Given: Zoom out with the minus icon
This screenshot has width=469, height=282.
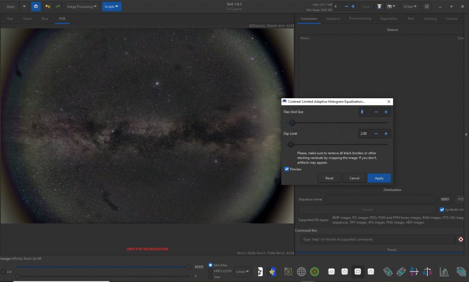Looking at the screenshot, I should (x=332, y=271).
